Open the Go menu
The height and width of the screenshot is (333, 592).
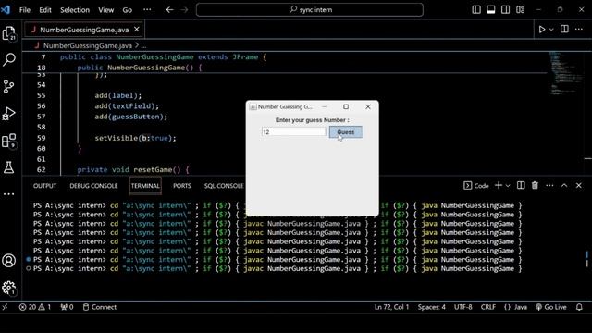point(128,10)
